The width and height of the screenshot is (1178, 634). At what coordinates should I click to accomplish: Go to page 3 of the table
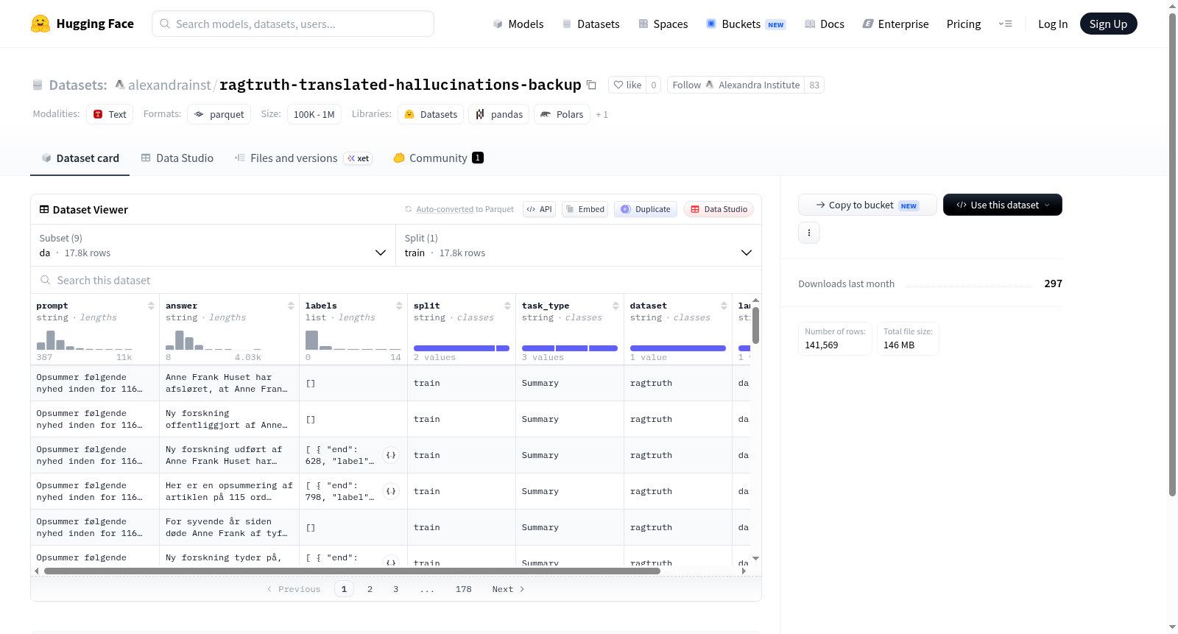pyautogui.click(x=395, y=589)
